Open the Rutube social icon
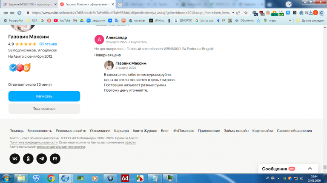This screenshot has width=327, height=183. pyautogui.click(x=55, y=159)
